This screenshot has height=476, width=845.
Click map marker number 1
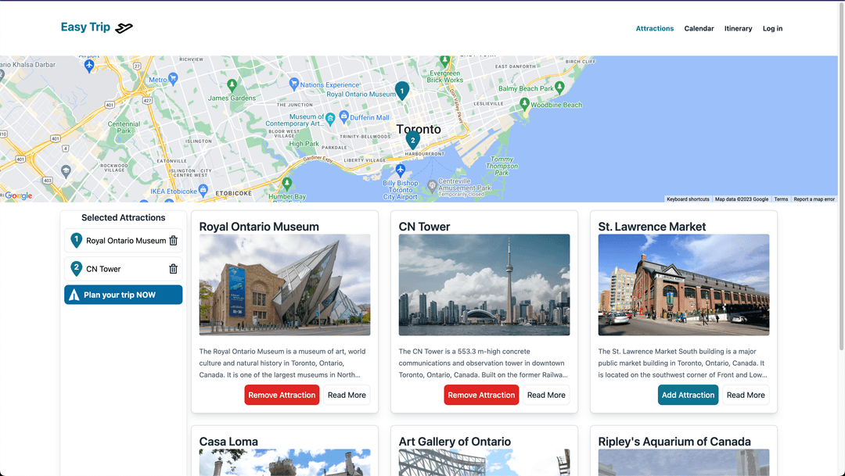(x=401, y=91)
